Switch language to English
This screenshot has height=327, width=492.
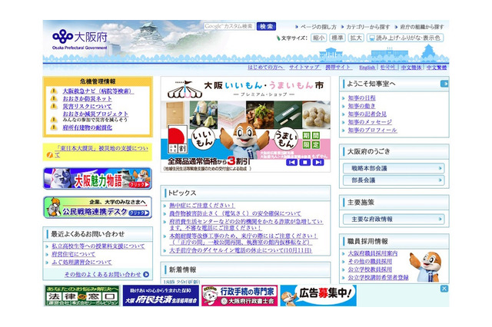367,68
